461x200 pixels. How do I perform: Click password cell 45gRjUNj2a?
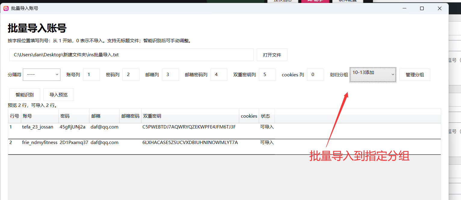72,127
